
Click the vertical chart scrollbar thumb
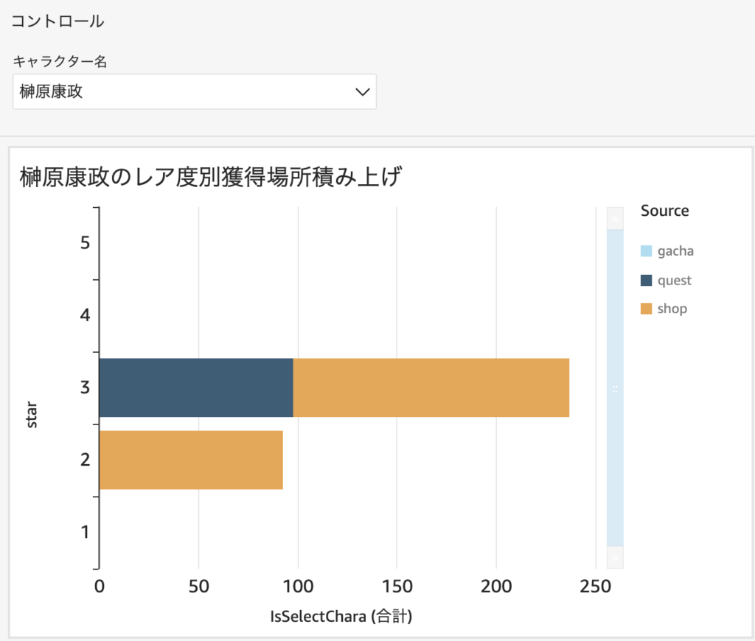615,388
